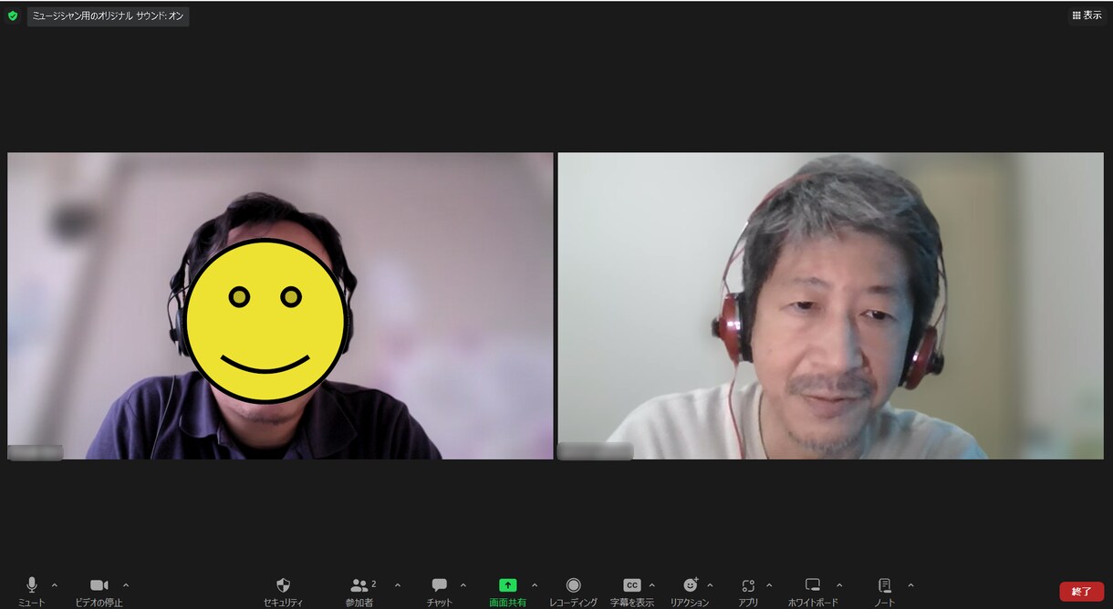Image resolution: width=1113 pixels, height=609 pixels.
Task: Start レコーディング recording
Action: click(573, 591)
